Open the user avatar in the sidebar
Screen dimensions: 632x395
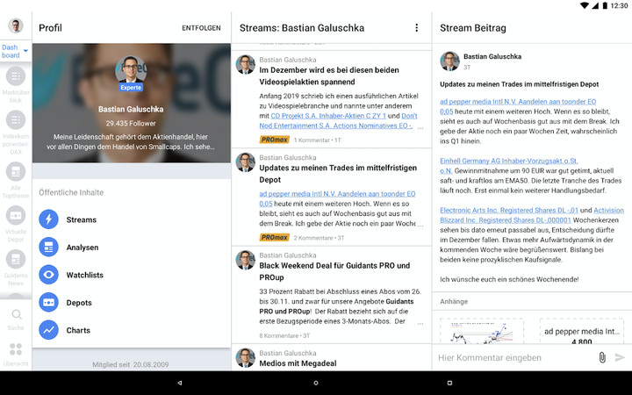pyautogui.click(x=16, y=25)
